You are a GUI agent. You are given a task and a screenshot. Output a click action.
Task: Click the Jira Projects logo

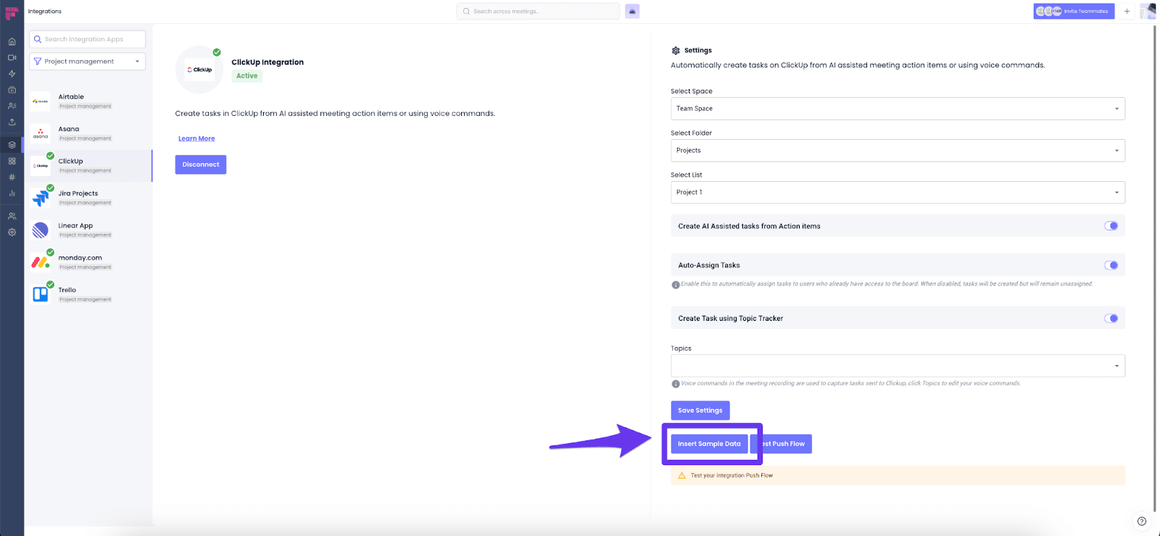click(x=41, y=197)
